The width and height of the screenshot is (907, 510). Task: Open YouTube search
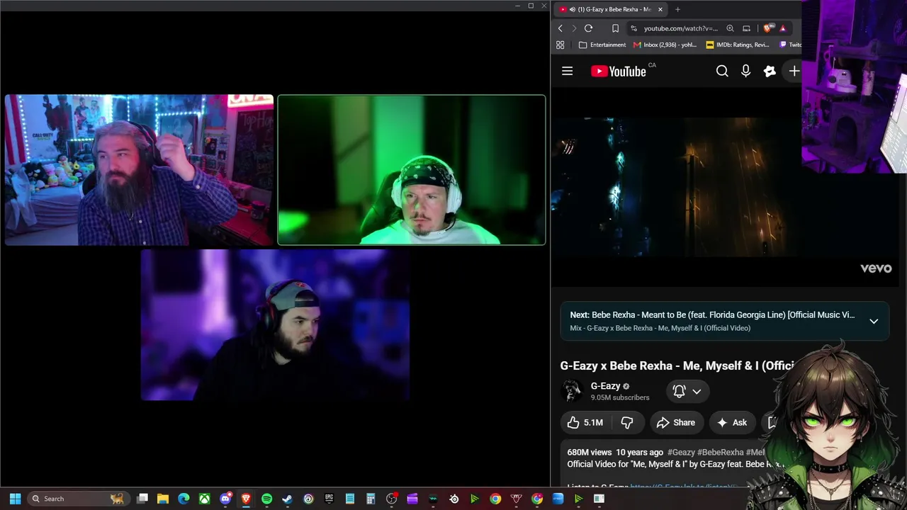point(722,71)
